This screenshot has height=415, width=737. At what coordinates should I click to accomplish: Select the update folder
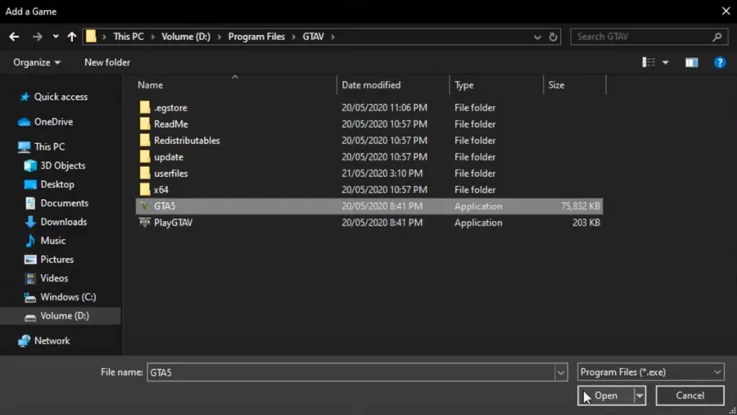pyautogui.click(x=369, y=157)
